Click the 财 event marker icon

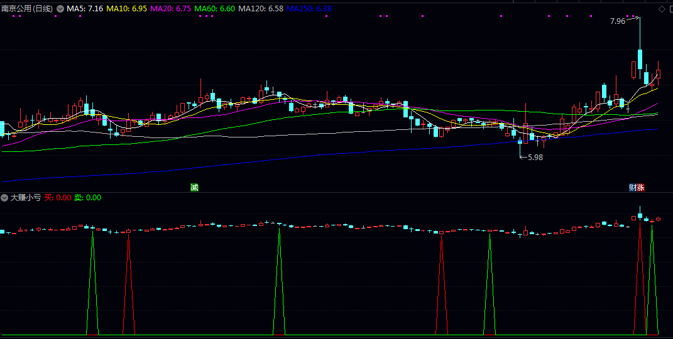pyautogui.click(x=633, y=187)
